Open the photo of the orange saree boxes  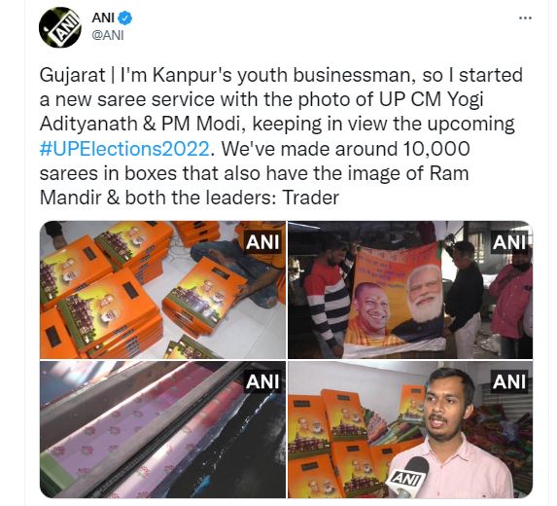point(162,290)
